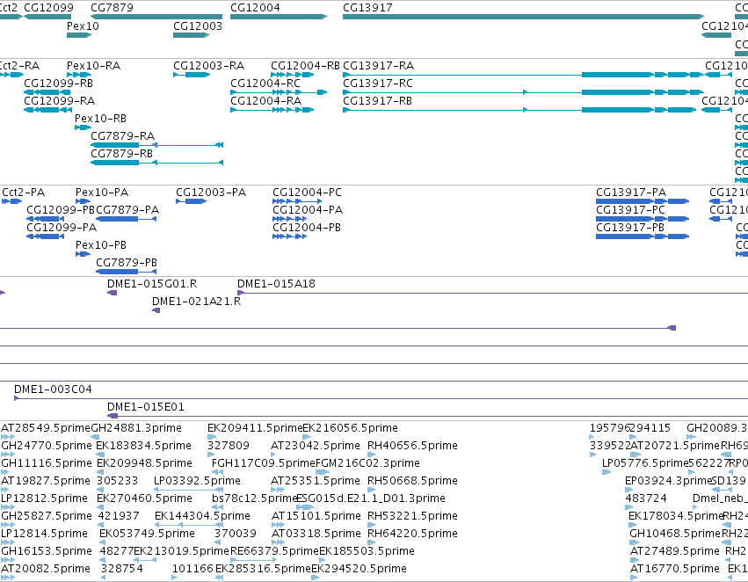Click BAC label "DME1-015G01.R"

click(x=152, y=284)
